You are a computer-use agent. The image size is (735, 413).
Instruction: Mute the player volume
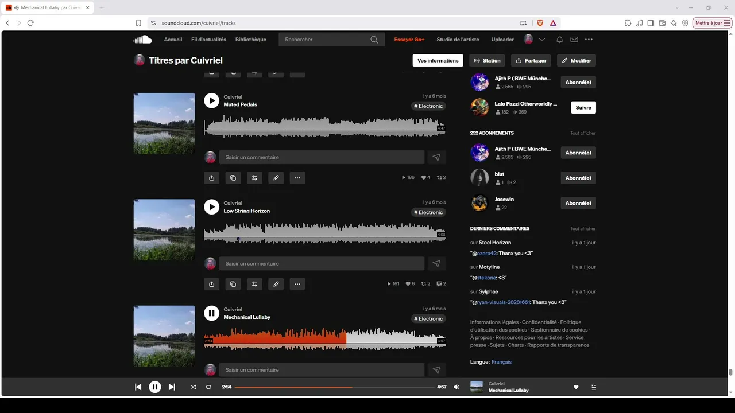pyautogui.click(x=457, y=387)
